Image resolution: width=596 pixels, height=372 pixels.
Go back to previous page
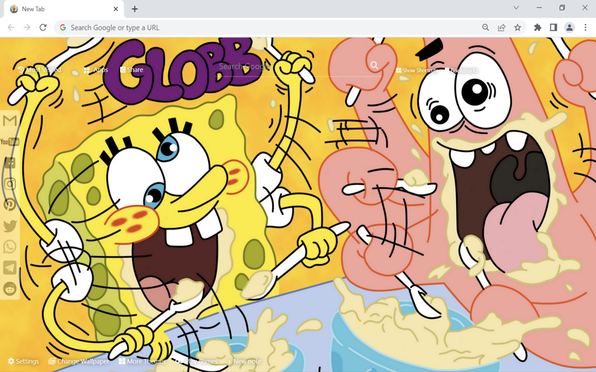pos(11,27)
